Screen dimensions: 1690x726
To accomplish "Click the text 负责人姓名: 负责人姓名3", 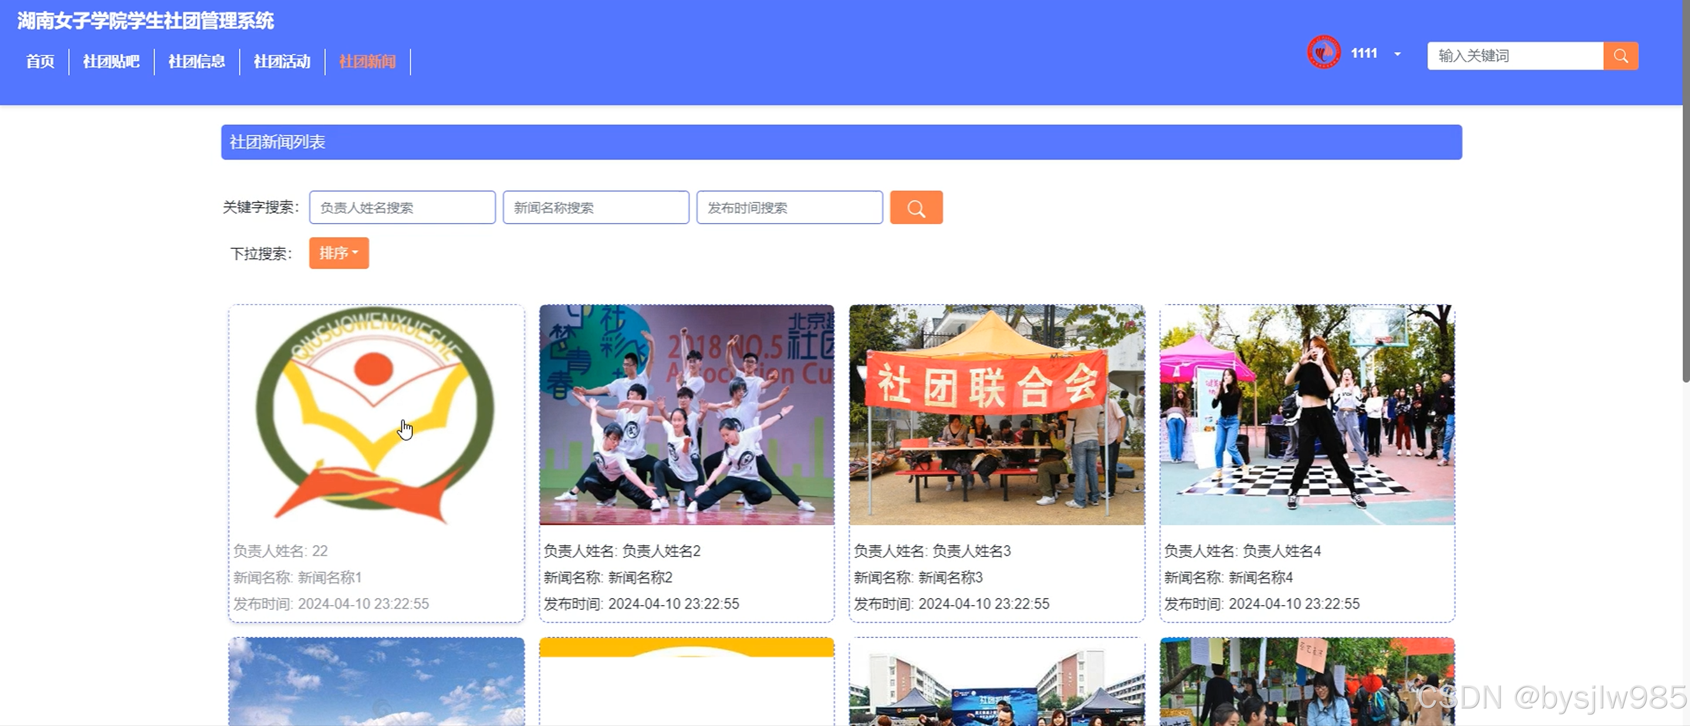I will click(932, 551).
